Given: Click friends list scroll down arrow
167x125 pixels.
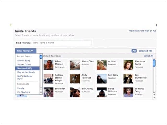Looking at the screenshot, I should [154, 97].
